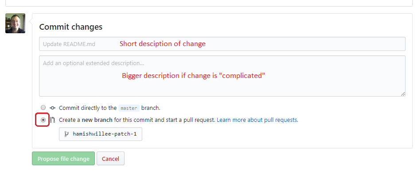Click the git commit icon beside 'Commit directly'

(52, 108)
